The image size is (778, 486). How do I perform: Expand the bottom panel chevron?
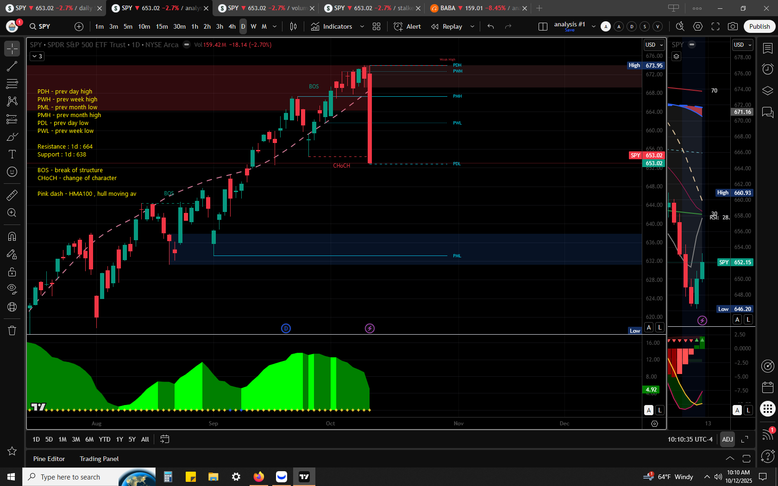click(x=730, y=459)
